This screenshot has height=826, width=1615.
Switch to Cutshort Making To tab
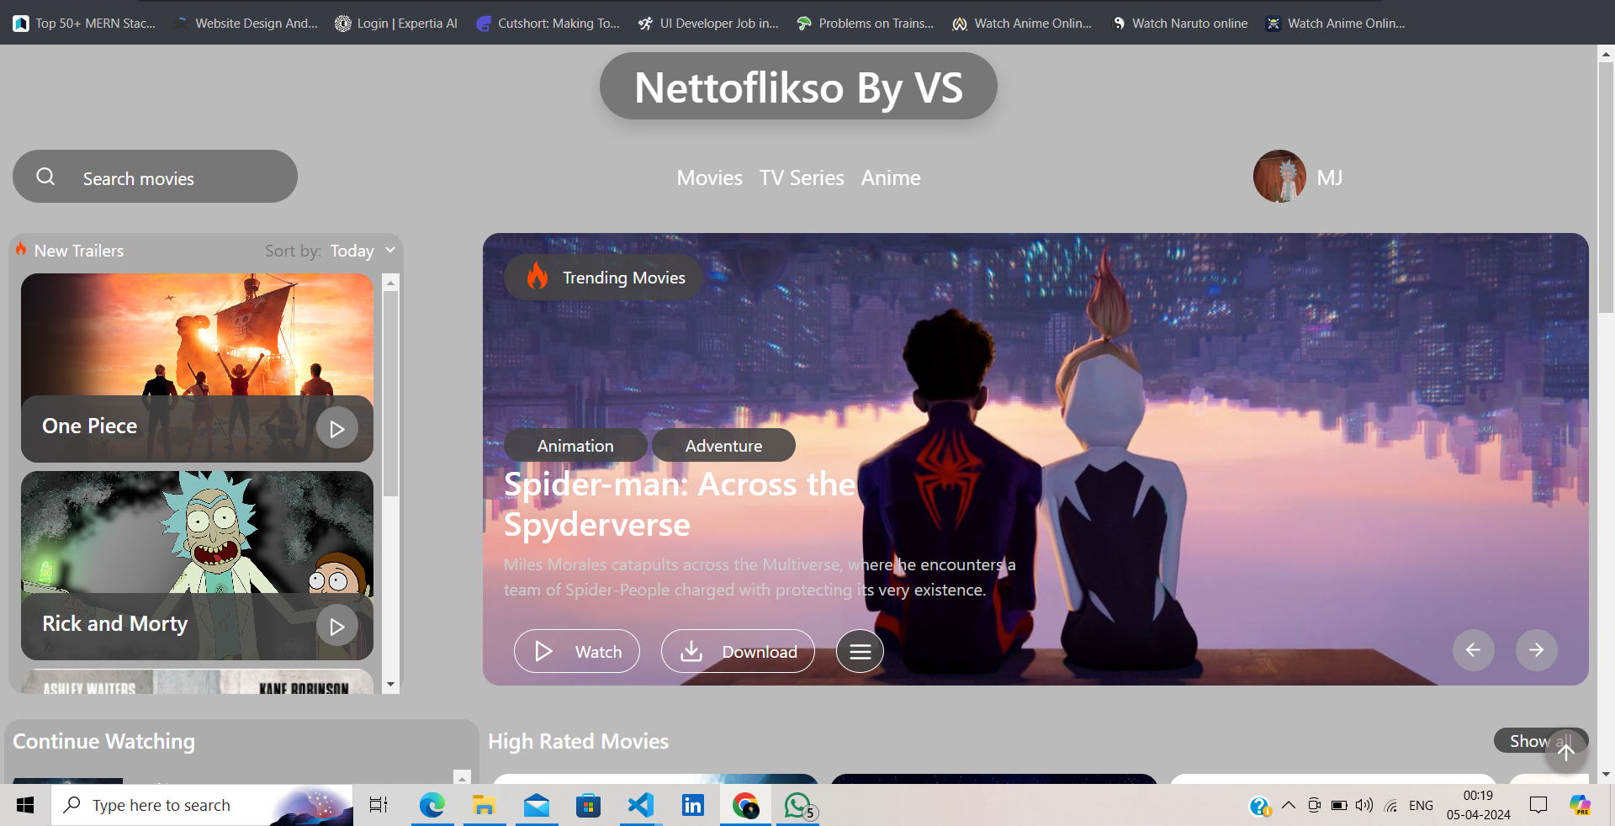click(x=548, y=23)
